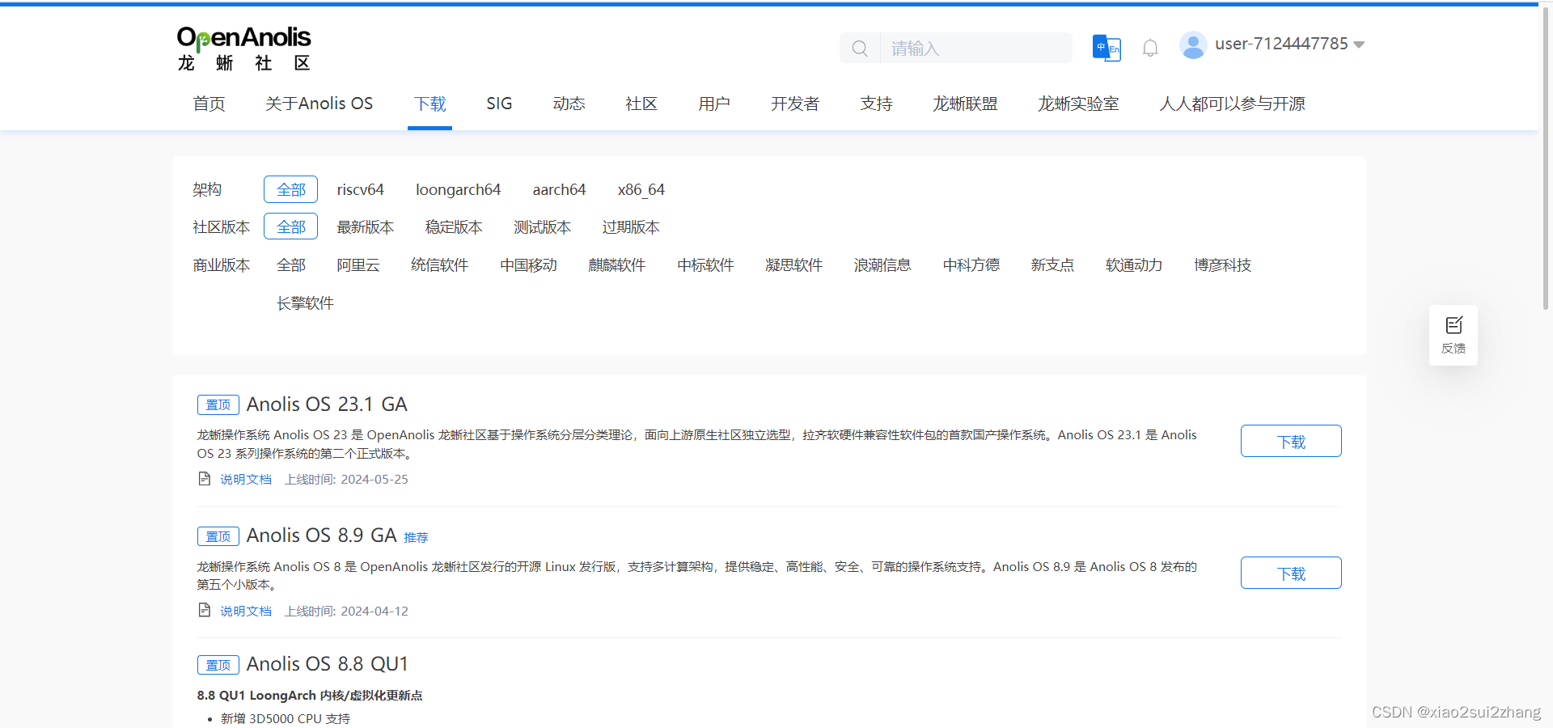
Task: Open the 支持 navigation item
Action: coord(876,104)
